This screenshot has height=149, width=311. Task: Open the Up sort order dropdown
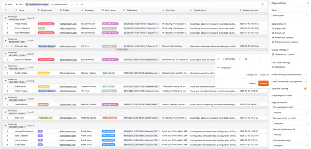[x=252, y=59]
